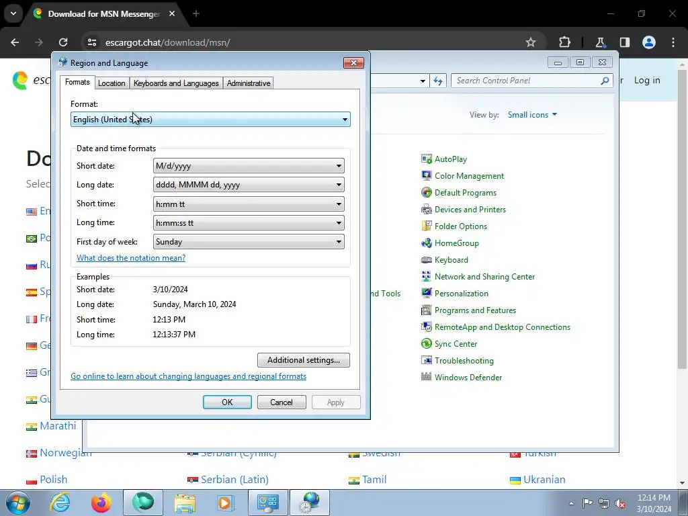688x516 pixels.
Task: Click Chrome bookmark star icon
Action: pyautogui.click(x=531, y=42)
